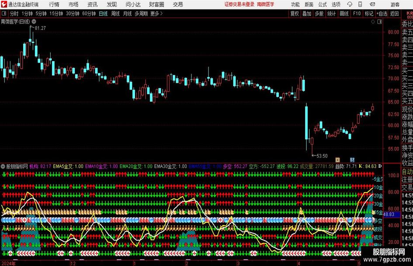Switch to the 1分钟 period tab
The height and width of the screenshot is (266, 413).
click(27, 14)
